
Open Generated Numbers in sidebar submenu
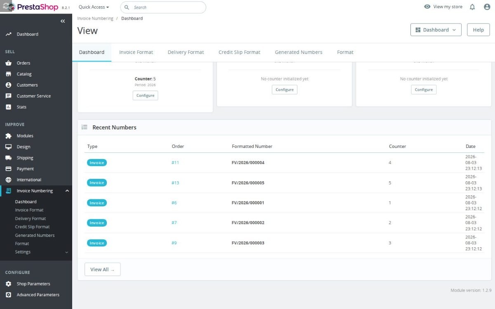tap(35, 236)
